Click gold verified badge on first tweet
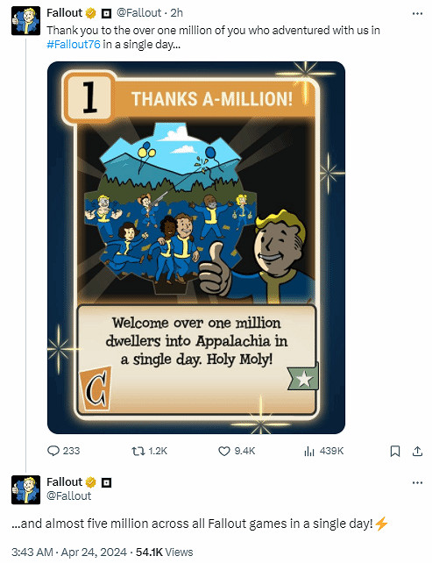432x563 pixels. coord(91,13)
